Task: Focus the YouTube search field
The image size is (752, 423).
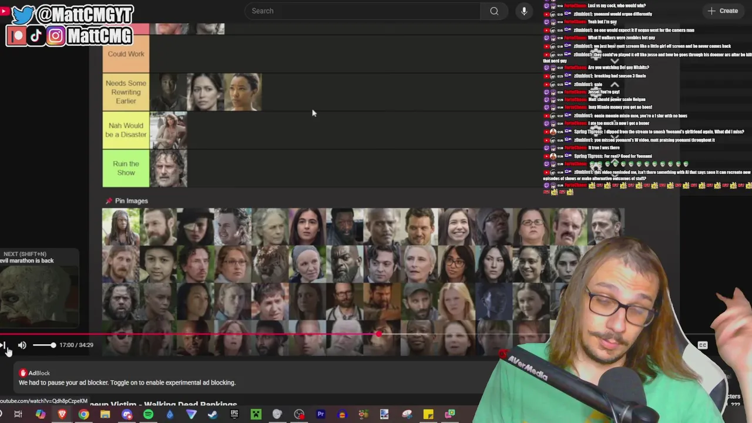Action: (362, 11)
